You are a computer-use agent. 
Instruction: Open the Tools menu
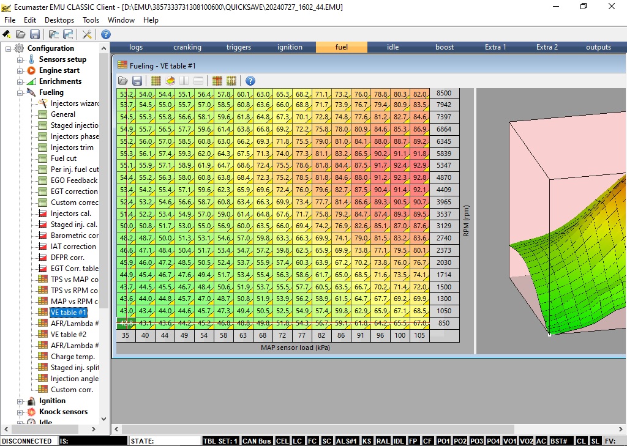pos(91,20)
